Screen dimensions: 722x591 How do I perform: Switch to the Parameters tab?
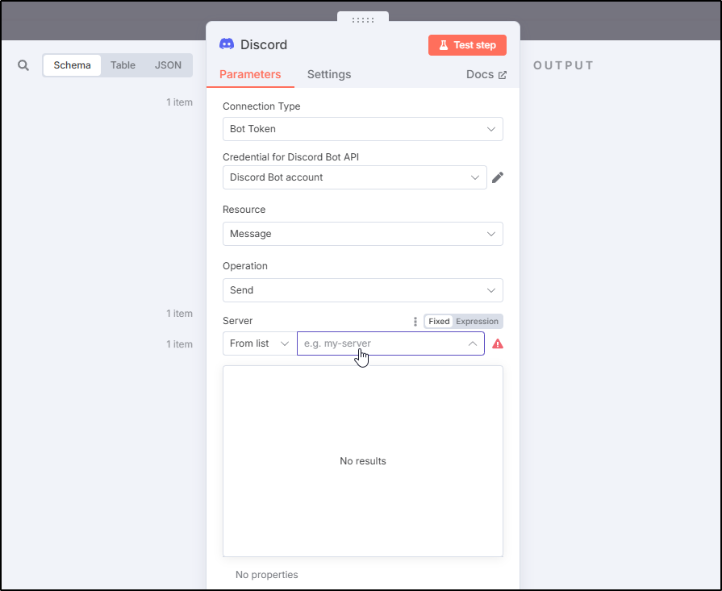(x=250, y=74)
